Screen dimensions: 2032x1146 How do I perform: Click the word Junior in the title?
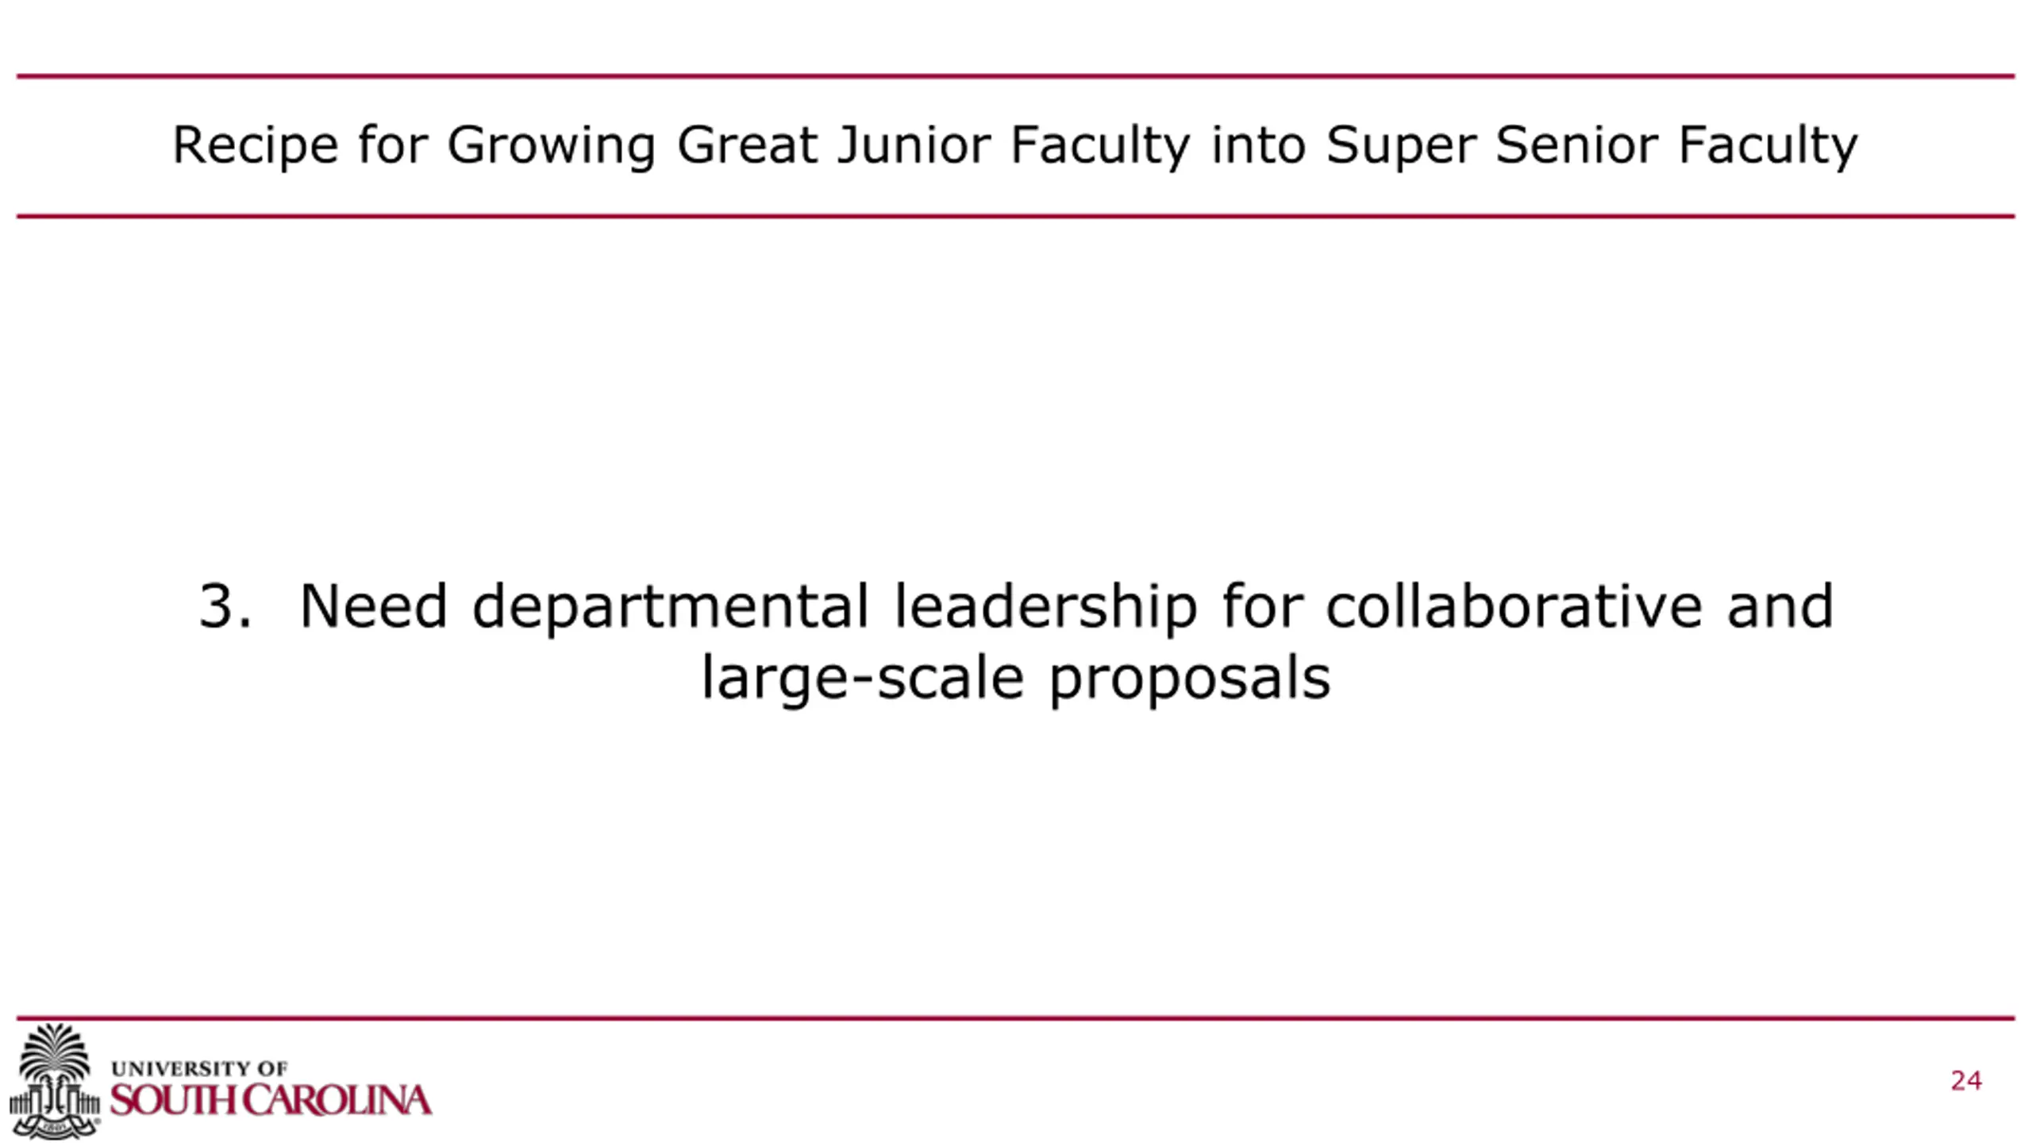pos(914,146)
